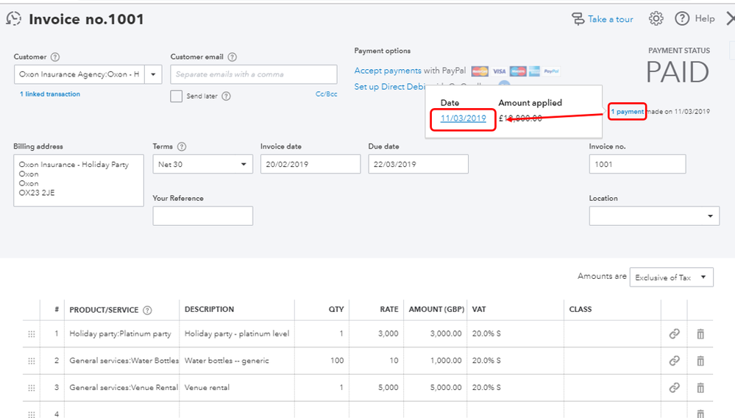The width and height of the screenshot is (735, 418).
Task: Click the MasterCard payment icon
Action: 480,71
